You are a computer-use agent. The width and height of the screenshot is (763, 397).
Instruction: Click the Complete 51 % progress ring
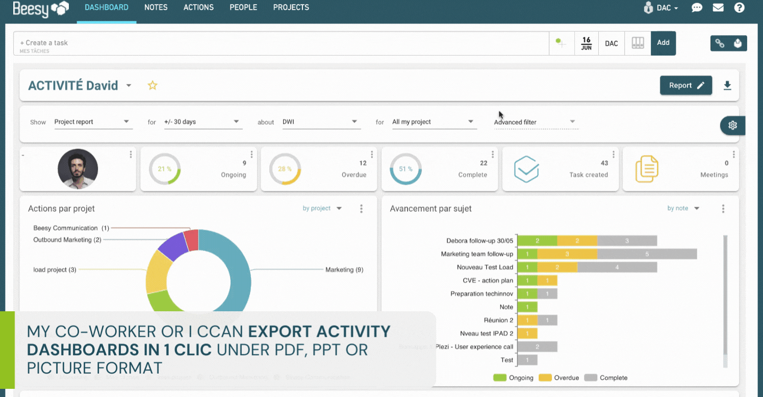click(405, 169)
